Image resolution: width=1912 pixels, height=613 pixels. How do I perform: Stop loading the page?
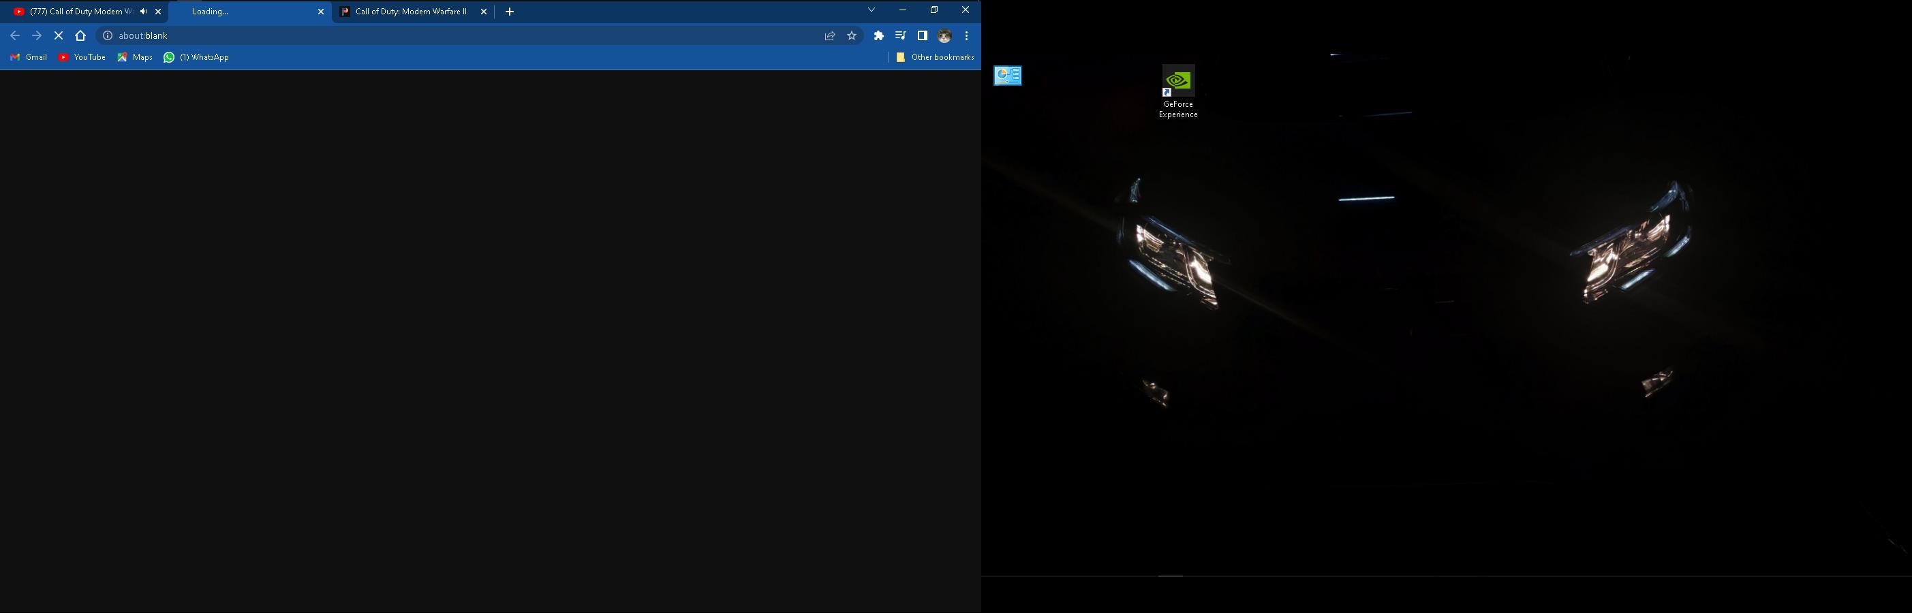(x=59, y=35)
